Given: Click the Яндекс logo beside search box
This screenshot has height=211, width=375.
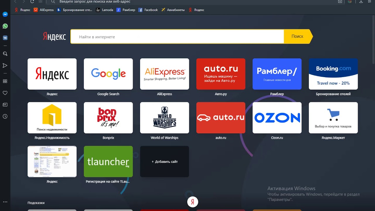Looking at the screenshot, I should [x=54, y=37].
